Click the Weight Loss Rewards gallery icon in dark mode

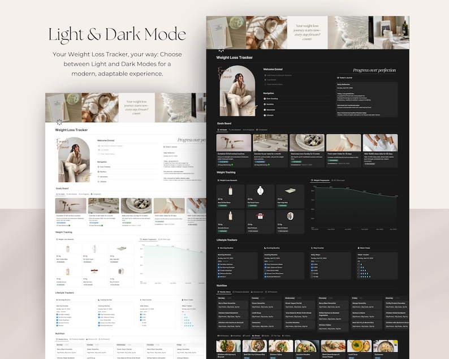click(219, 180)
